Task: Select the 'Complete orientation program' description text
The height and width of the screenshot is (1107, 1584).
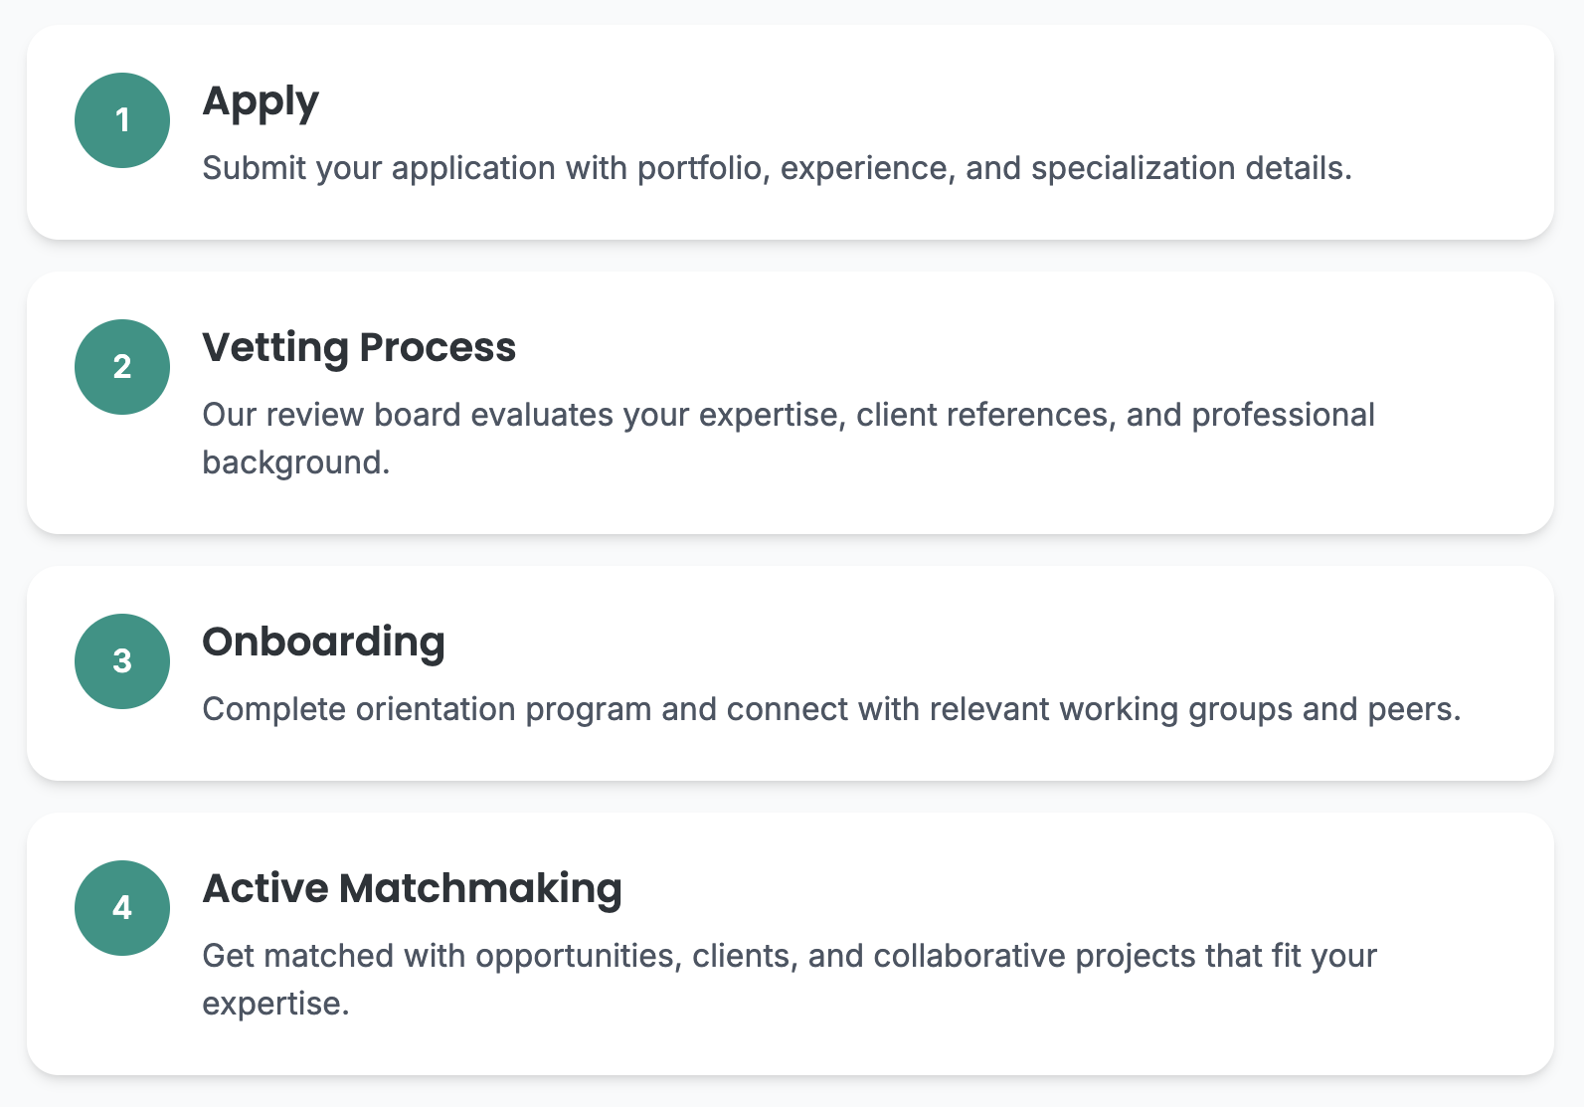Action: pyautogui.click(x=830, y=709)
